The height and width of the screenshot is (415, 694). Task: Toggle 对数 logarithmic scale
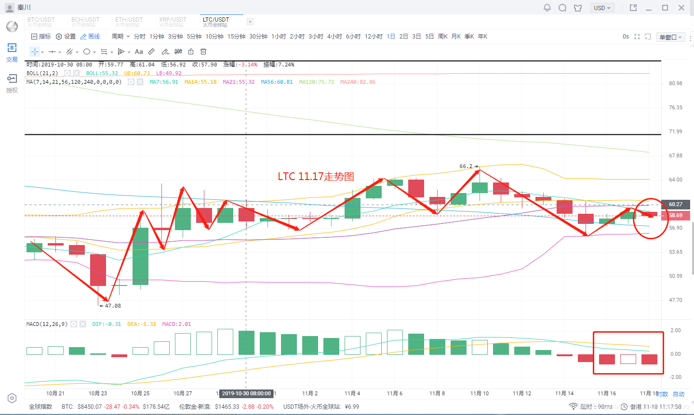click(x=663, y=394)
